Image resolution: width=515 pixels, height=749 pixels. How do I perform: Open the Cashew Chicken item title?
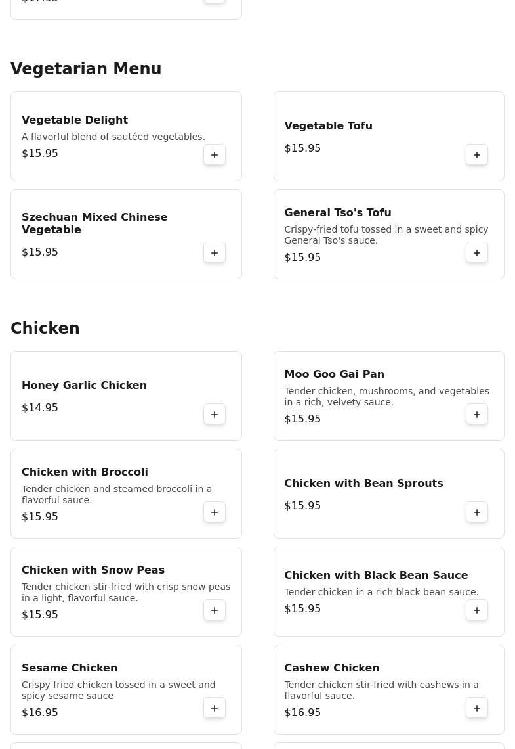[x=331, y=668]
